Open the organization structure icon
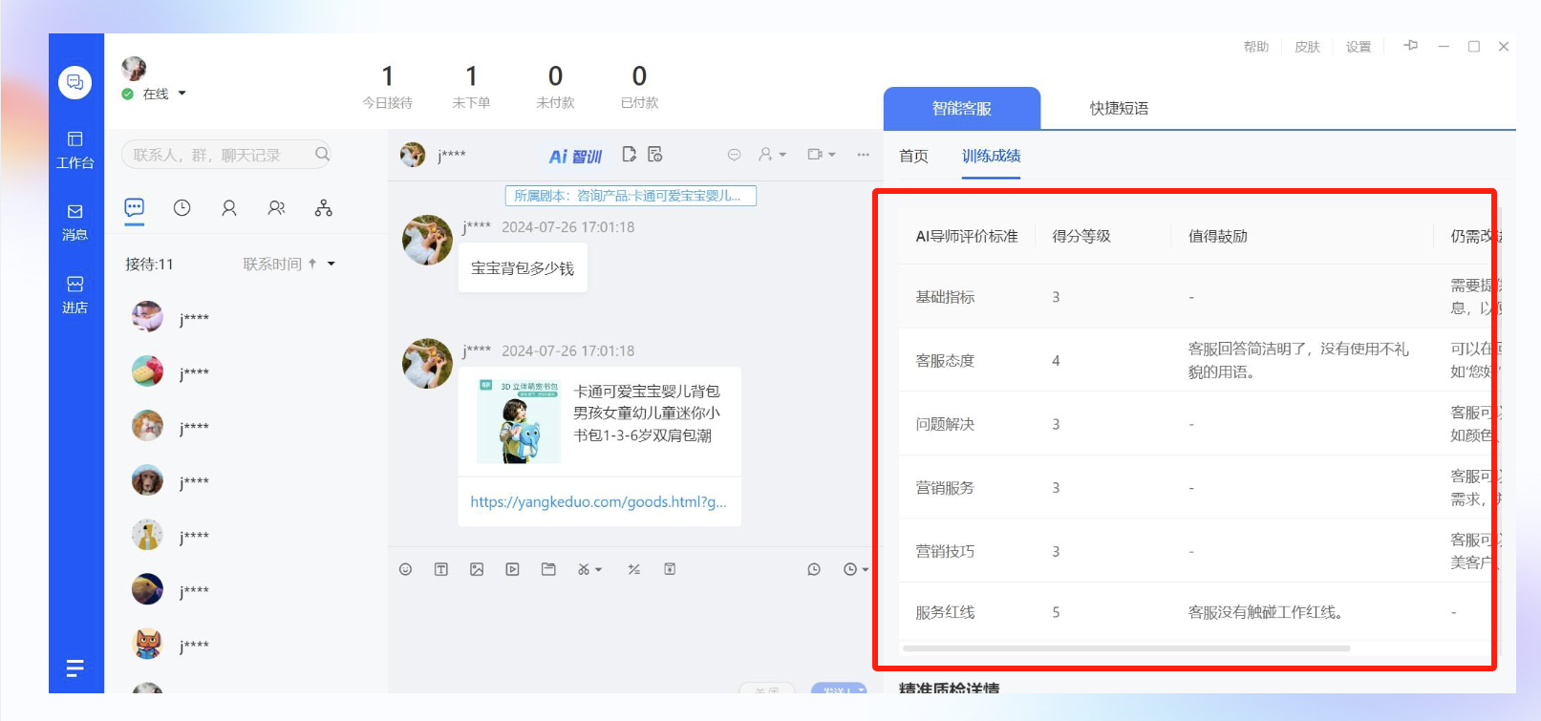The image size is (1541, 721). 324,207
